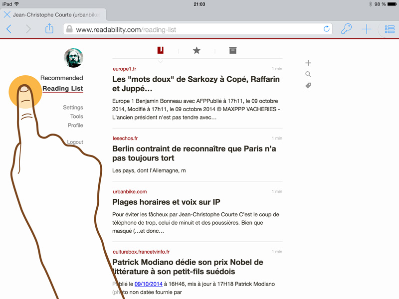399x299 pixels.
Task: Open the Plages horaires et voix sur IP article
Action: (x=166, y=202)
